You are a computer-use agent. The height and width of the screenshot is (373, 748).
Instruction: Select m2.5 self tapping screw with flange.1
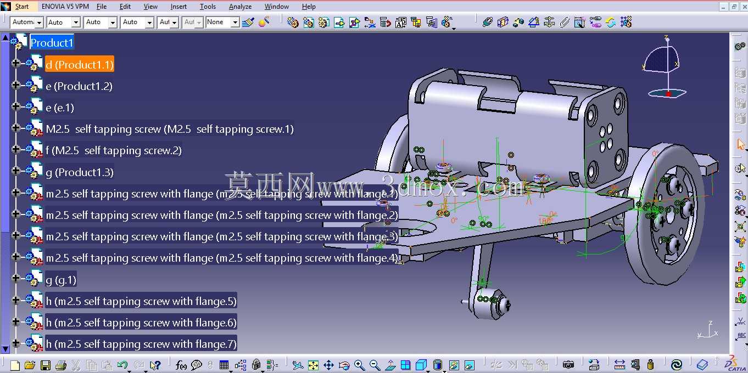click(x=222, y=194)
